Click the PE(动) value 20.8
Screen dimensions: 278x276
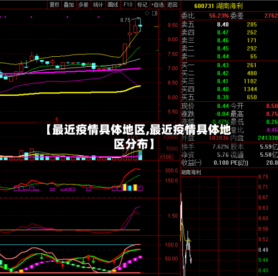(272, 163)
